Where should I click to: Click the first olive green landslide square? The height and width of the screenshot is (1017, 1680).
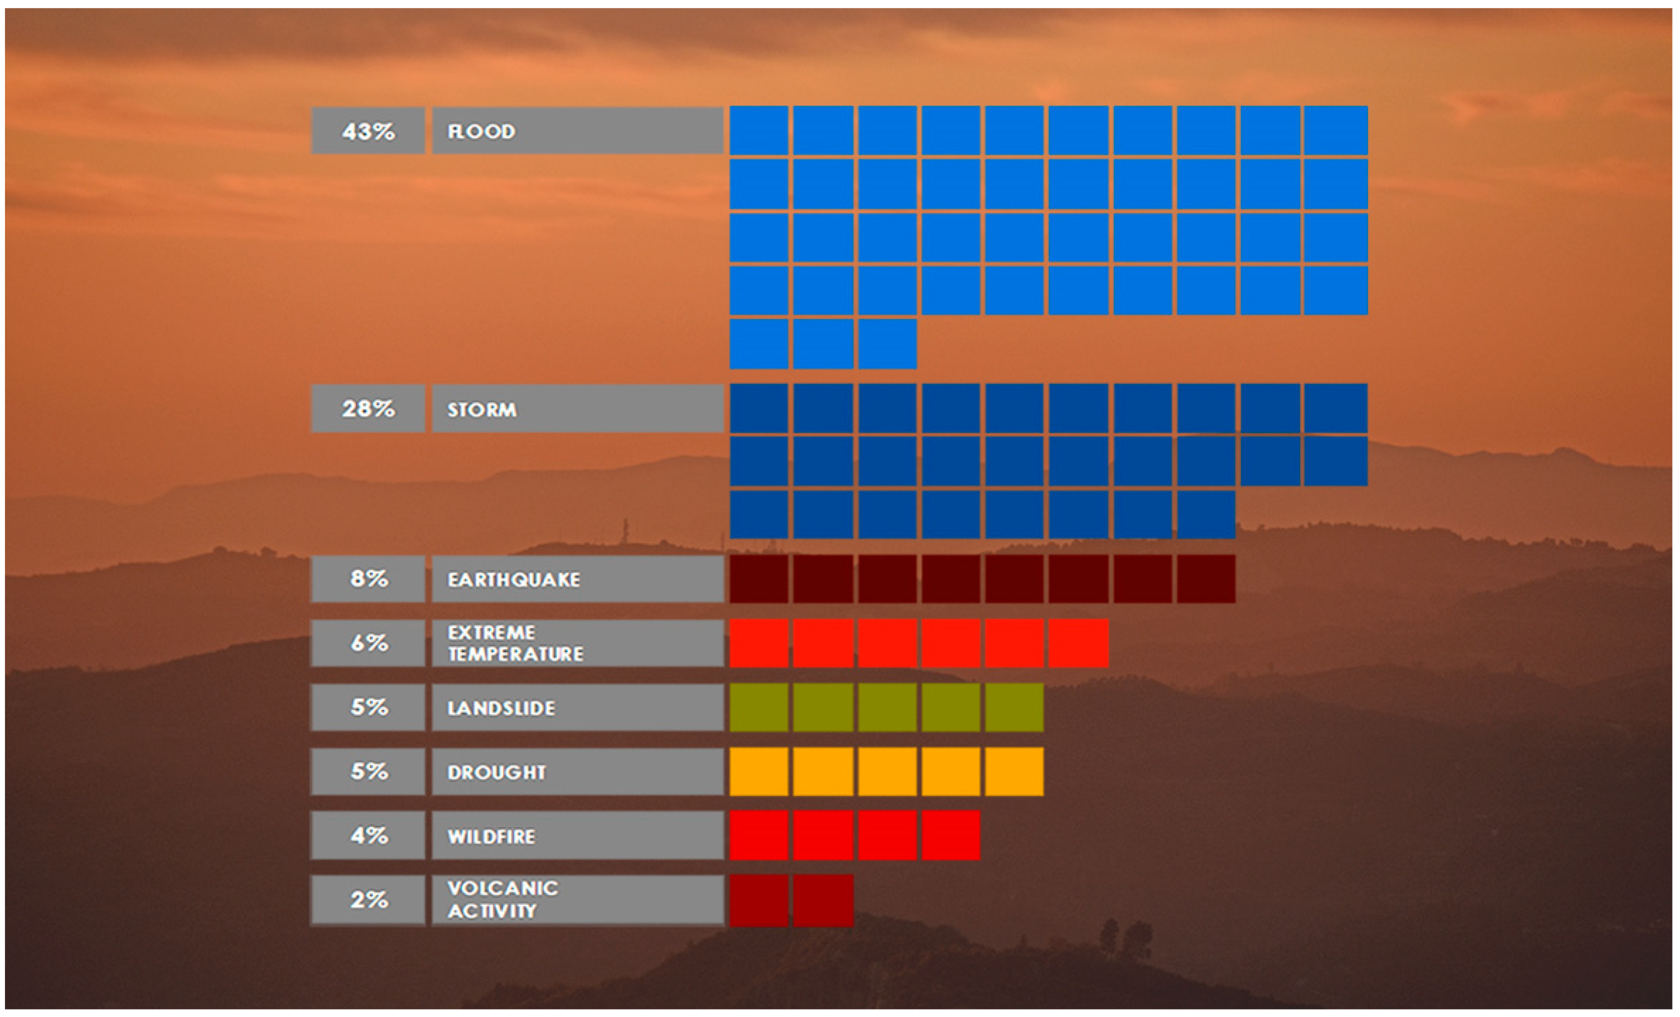[x=758, y=707]
